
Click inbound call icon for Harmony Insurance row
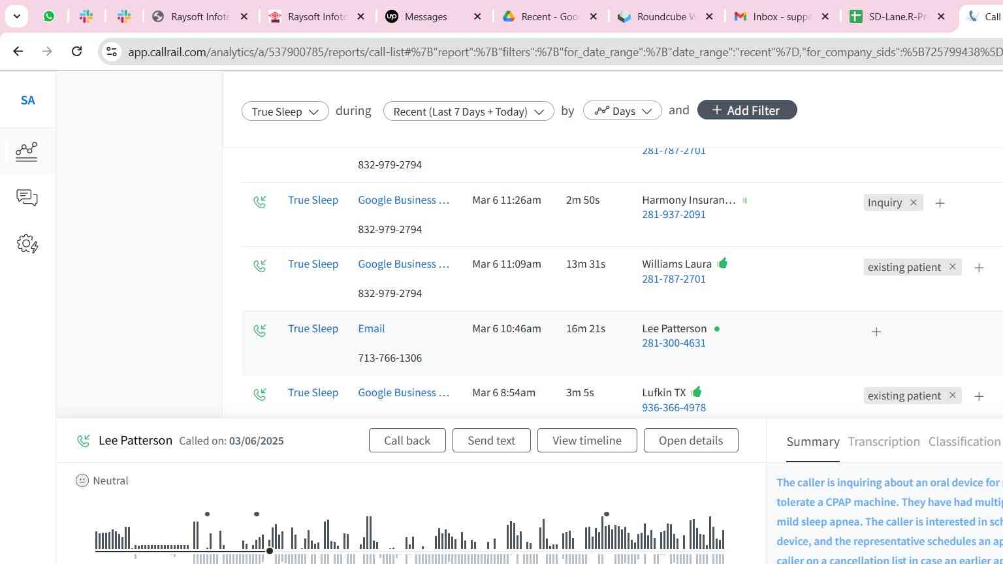[260, 202]
